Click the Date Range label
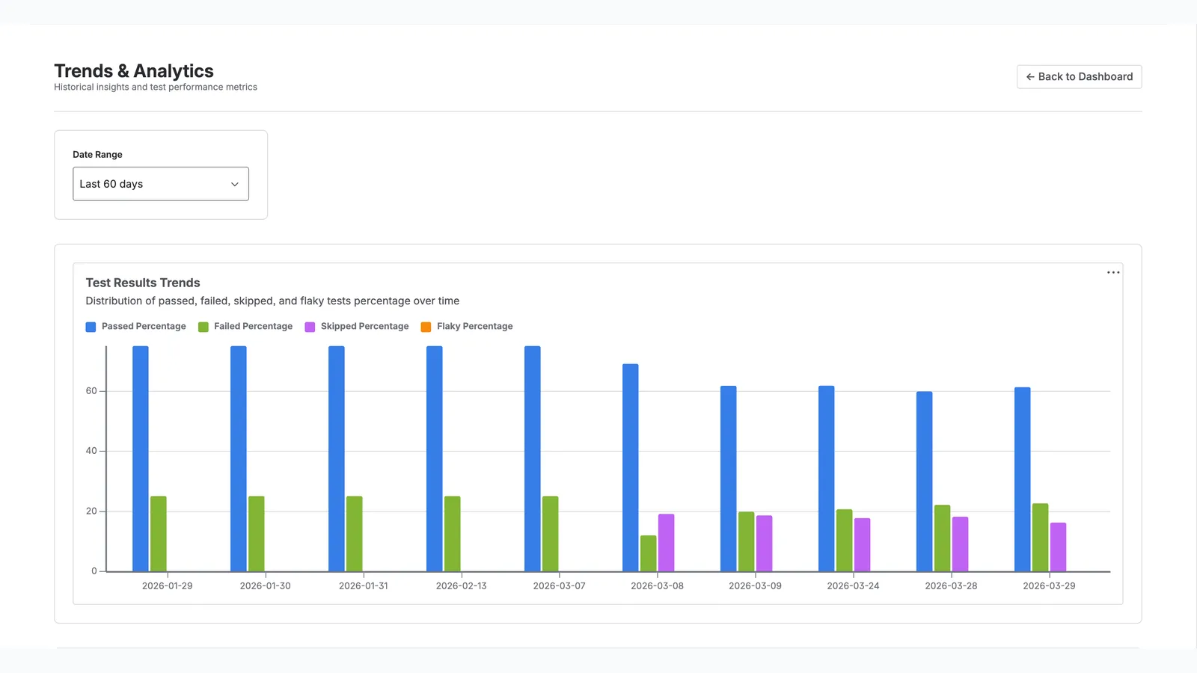The height and width of the screenshot is (673, 1197). click(x=97, y=155)
